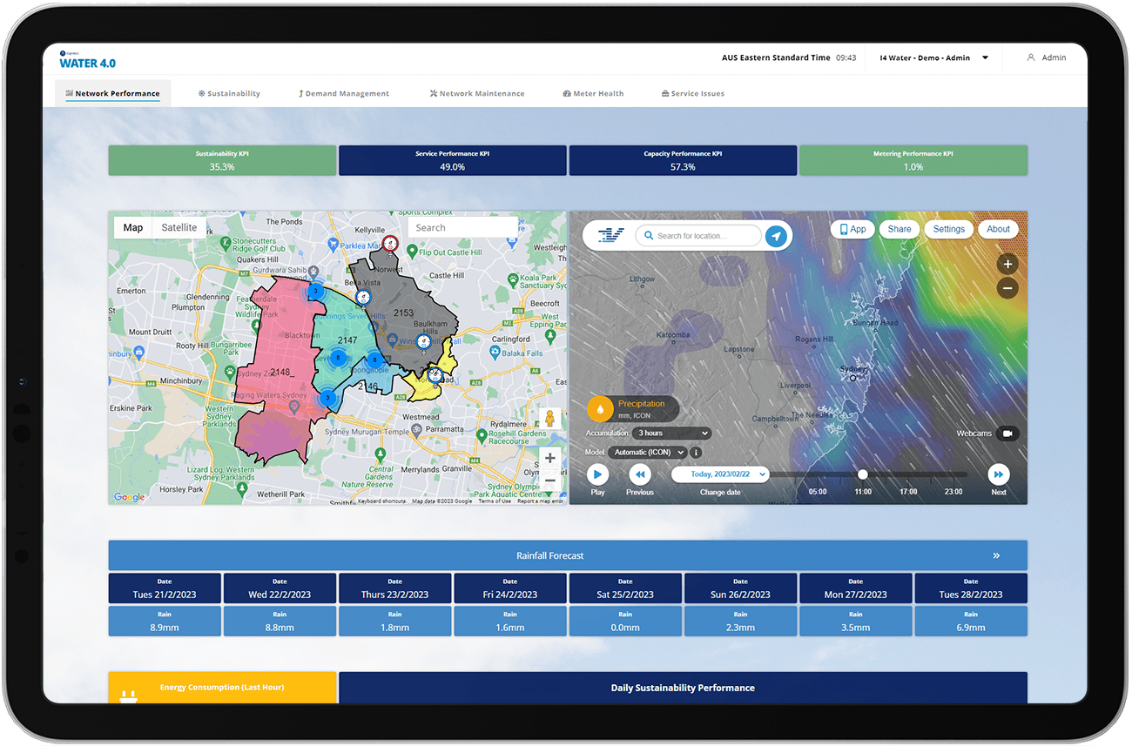Open the Precipitation layer selector
Screen dimensions: 1132x746
click(x=633, y=408)
